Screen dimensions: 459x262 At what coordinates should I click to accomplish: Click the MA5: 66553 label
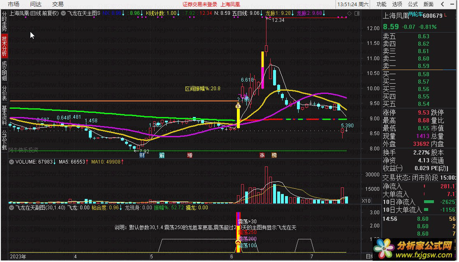point(72,162)
